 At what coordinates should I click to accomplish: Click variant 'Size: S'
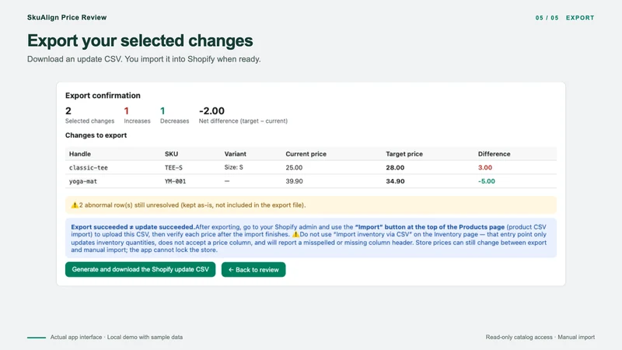234,167
